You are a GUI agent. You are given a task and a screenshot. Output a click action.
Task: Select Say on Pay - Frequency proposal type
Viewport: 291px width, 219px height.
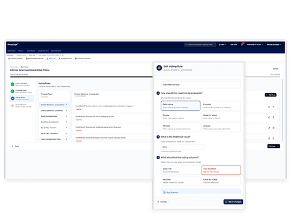pyautogui.click(x=54, y=133)
